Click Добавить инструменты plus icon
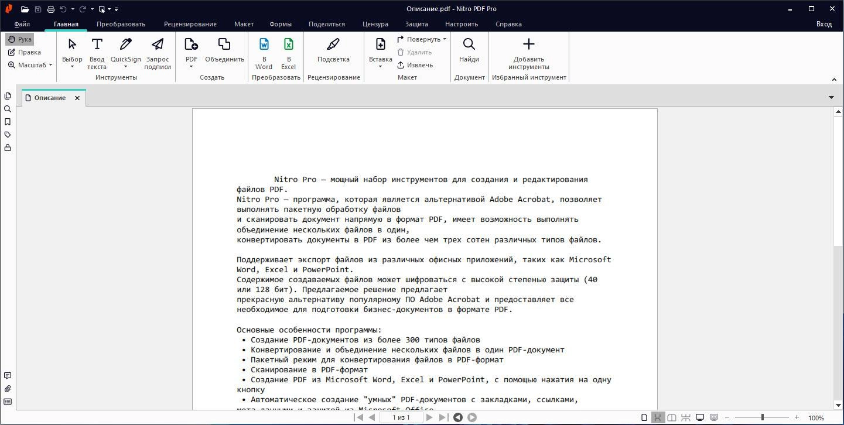 tap(529, 44)
